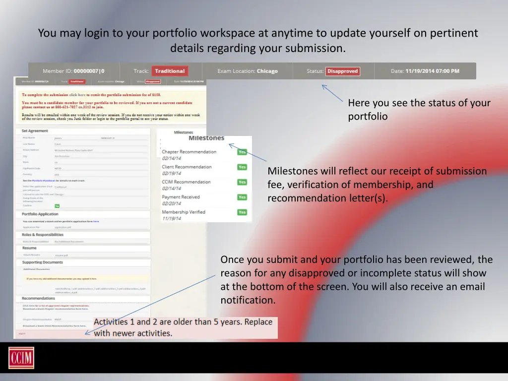Viewport: 508px width, 381px height.
Task: Click the CCIM Recommendation label
Action: [187, 182]
